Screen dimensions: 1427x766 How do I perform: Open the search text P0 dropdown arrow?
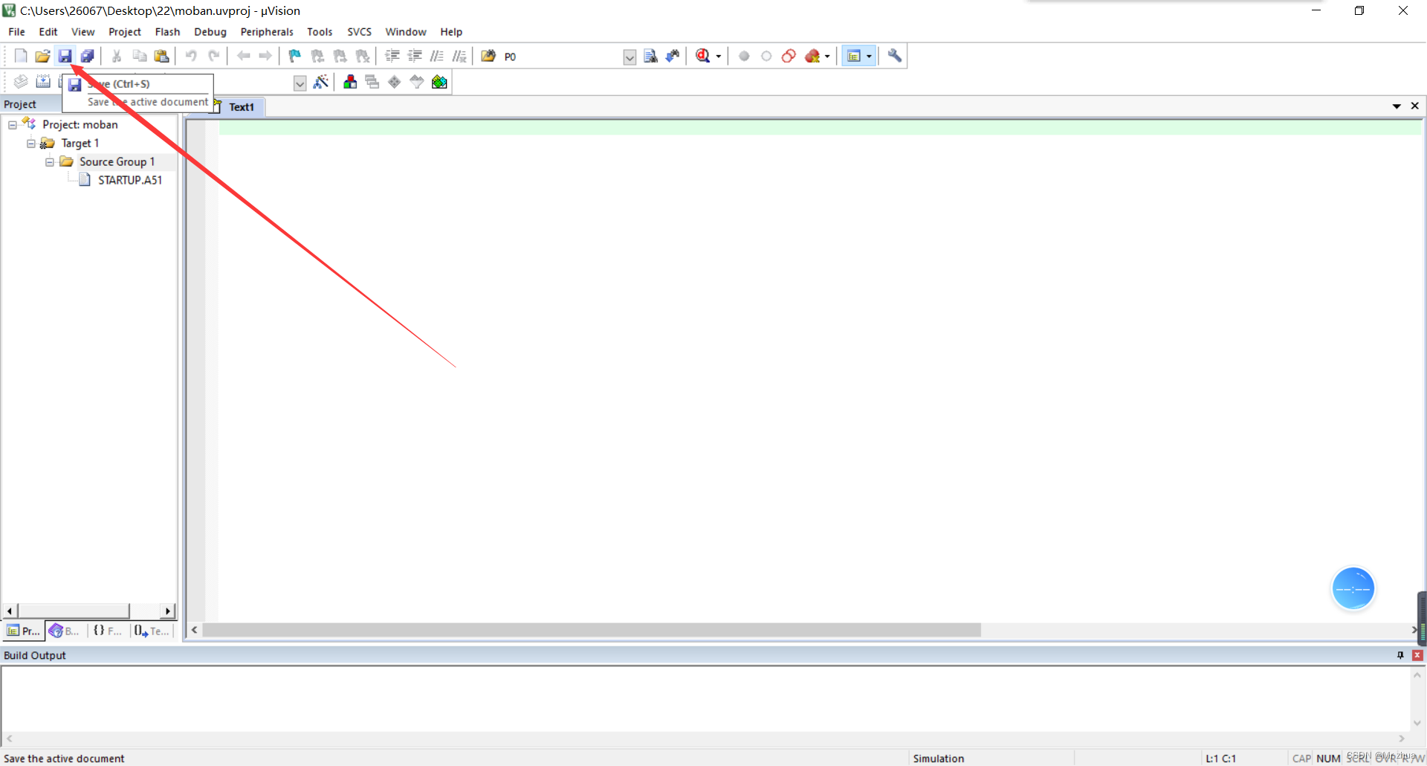pos(630,57)
